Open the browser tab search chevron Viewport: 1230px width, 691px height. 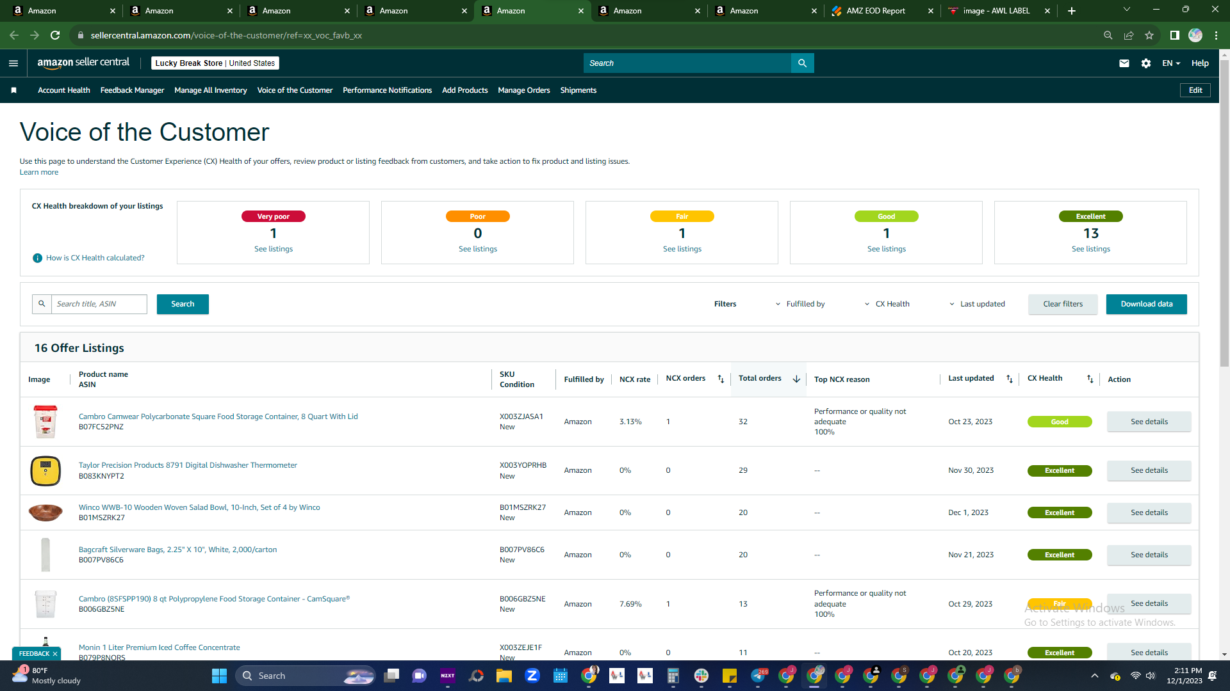coord(1127,10)
